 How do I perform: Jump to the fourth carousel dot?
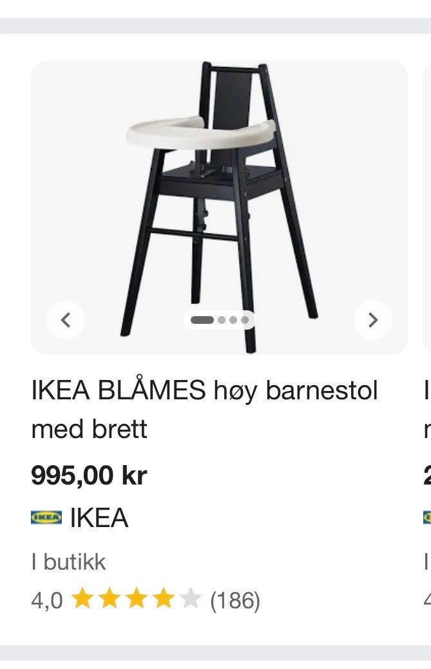click(x=244, y=319)
